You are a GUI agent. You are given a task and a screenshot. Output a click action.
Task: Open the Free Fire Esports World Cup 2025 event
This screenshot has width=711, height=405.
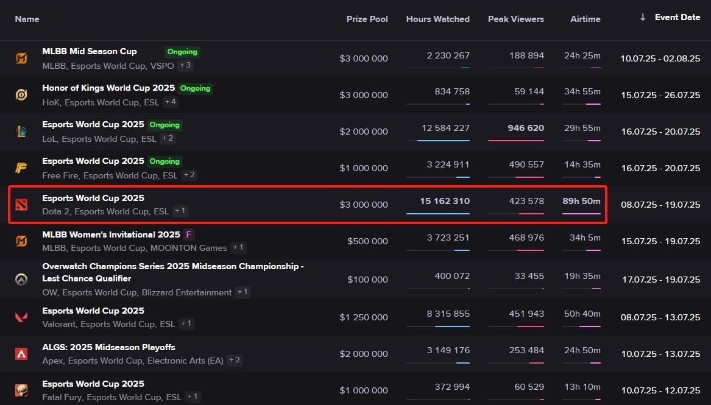93,161
